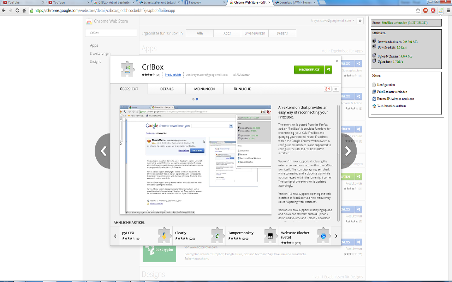Click the browser Back arrow

(x=4, y=11)
